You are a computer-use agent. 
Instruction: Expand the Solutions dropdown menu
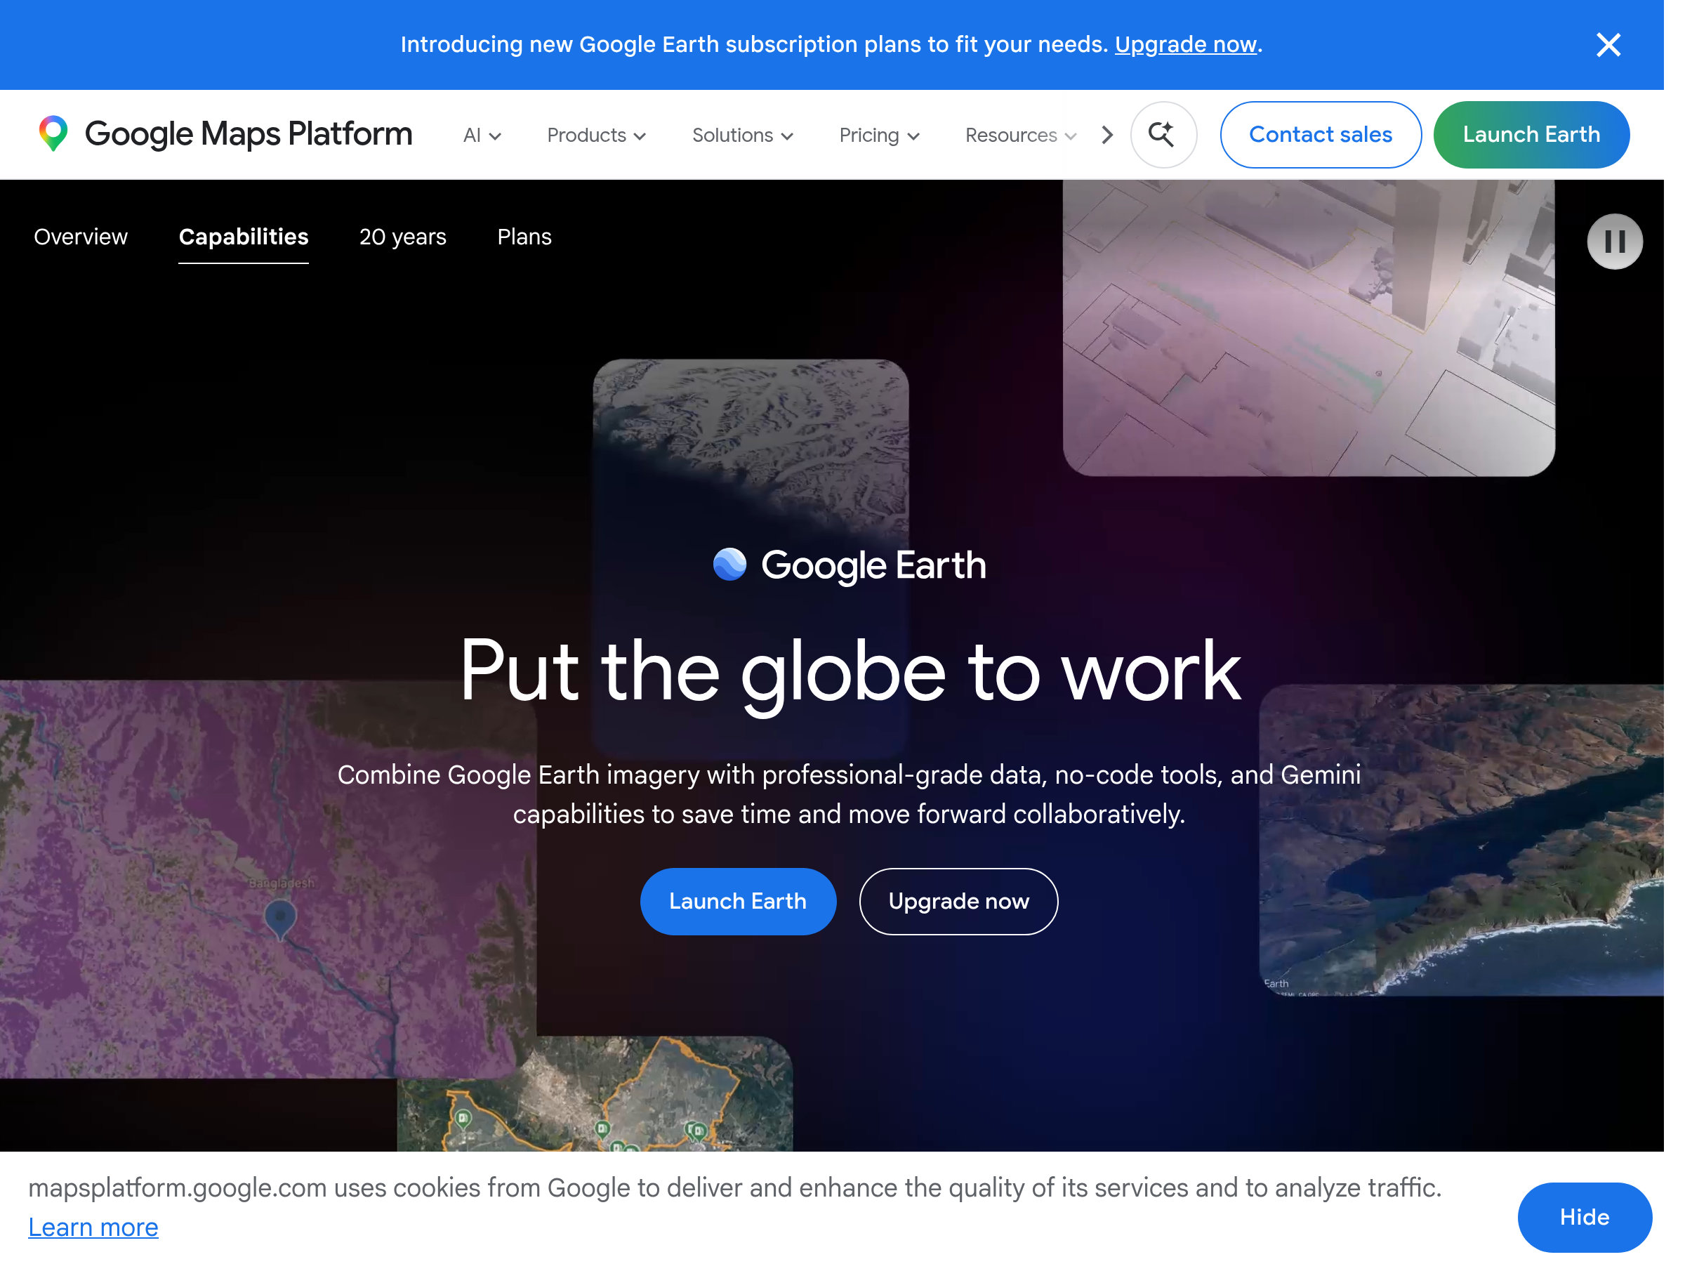(x=743, y=136)
